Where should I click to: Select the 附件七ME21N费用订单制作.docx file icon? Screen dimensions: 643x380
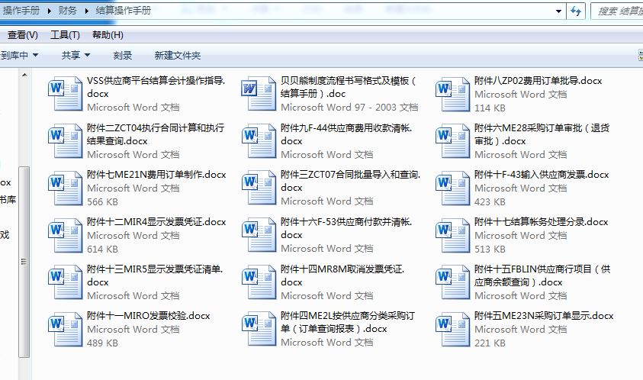tap(65, 188)
